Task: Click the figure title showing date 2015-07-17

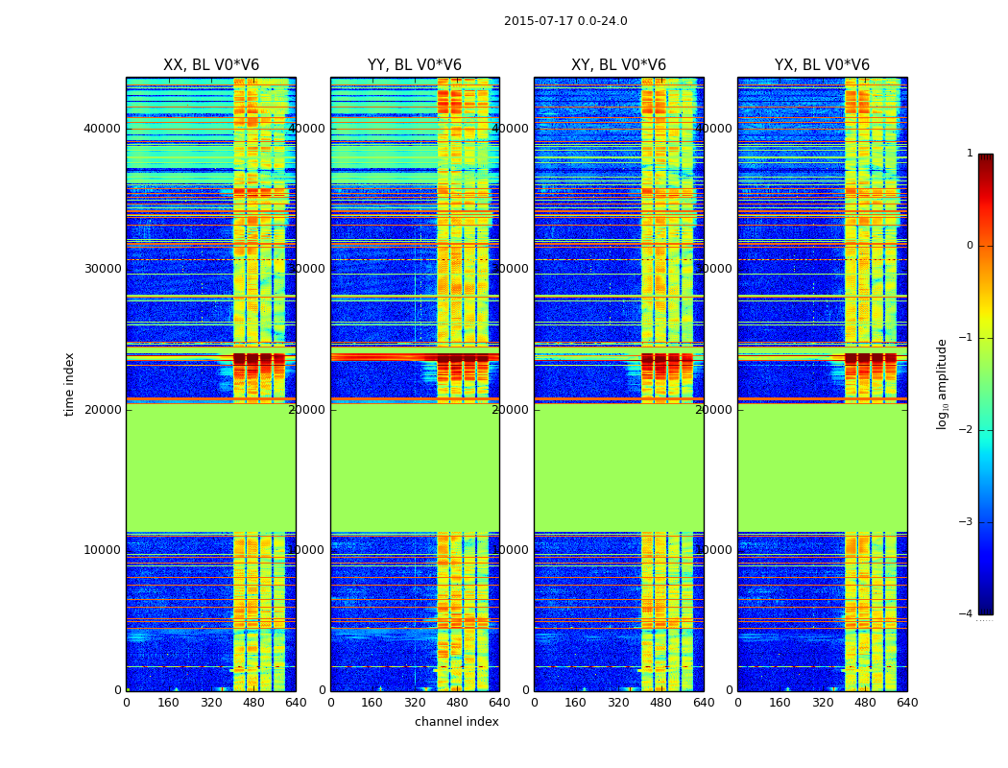Action: tap(565, 21)
